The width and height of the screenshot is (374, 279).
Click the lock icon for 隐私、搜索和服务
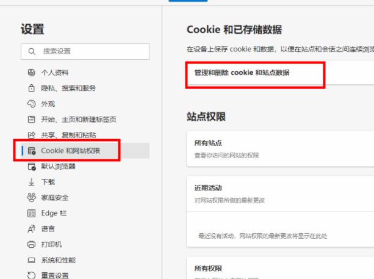[x=31, y=88]
